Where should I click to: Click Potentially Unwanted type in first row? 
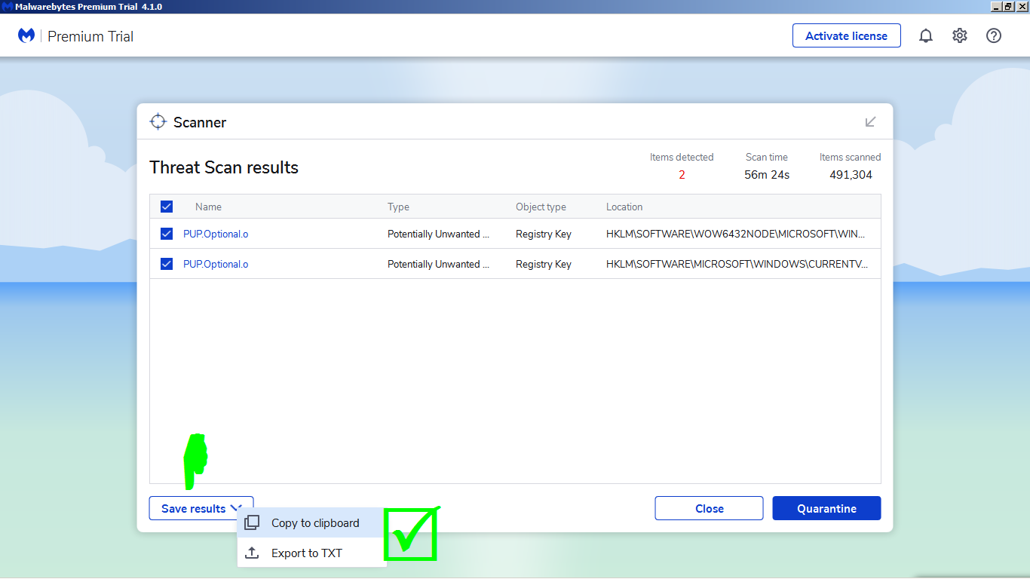[438, 234]
